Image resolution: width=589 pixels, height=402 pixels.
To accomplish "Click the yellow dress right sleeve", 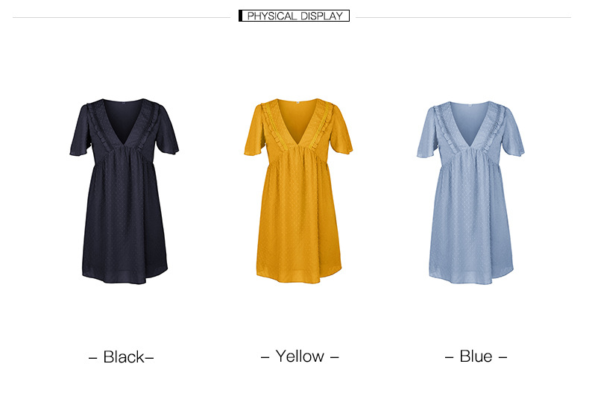I will tap(340, 131).
